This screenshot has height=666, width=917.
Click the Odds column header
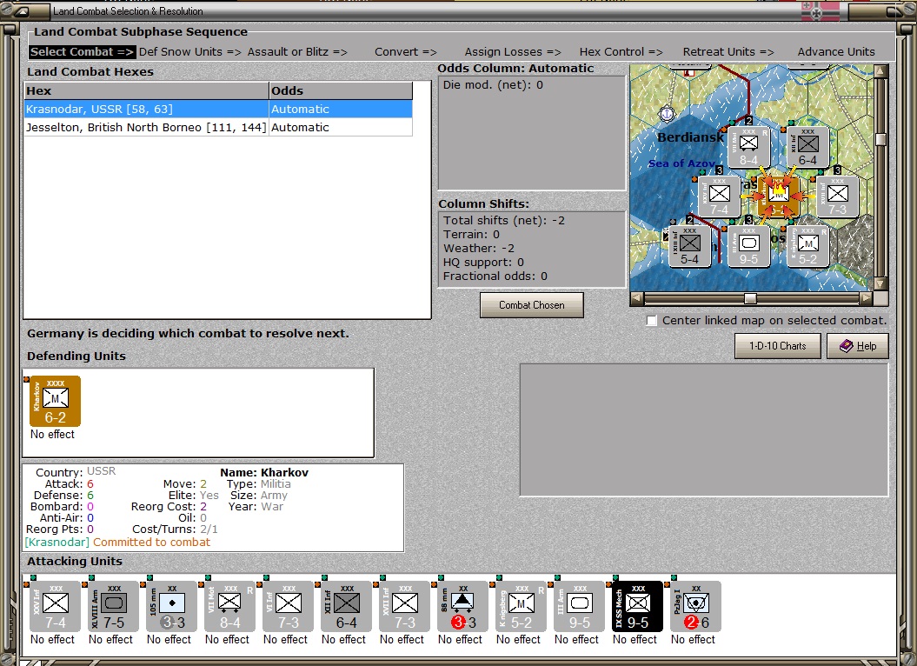pos(341,90)
